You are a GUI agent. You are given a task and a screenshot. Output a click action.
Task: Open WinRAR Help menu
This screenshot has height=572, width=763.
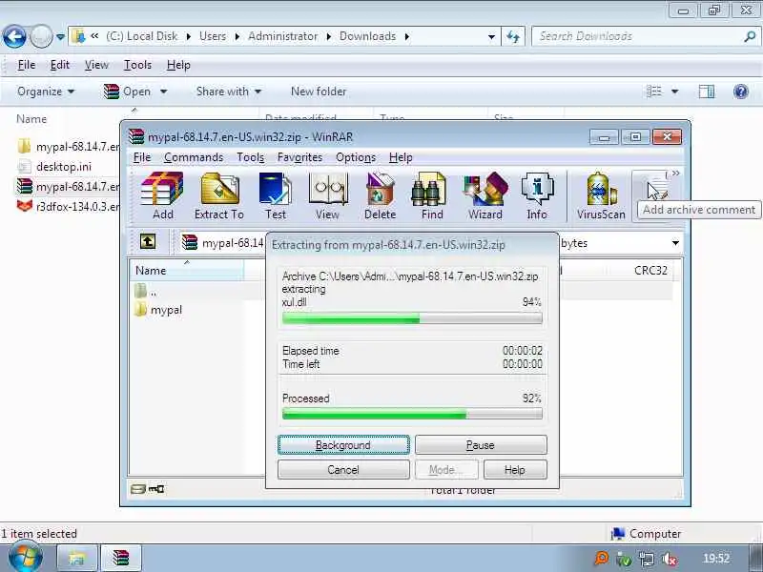401,157
